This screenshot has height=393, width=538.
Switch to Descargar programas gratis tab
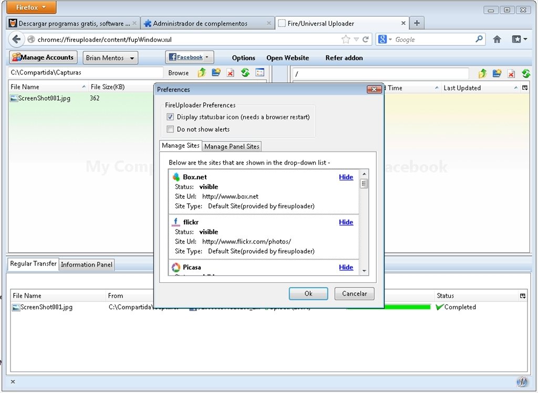73,23
